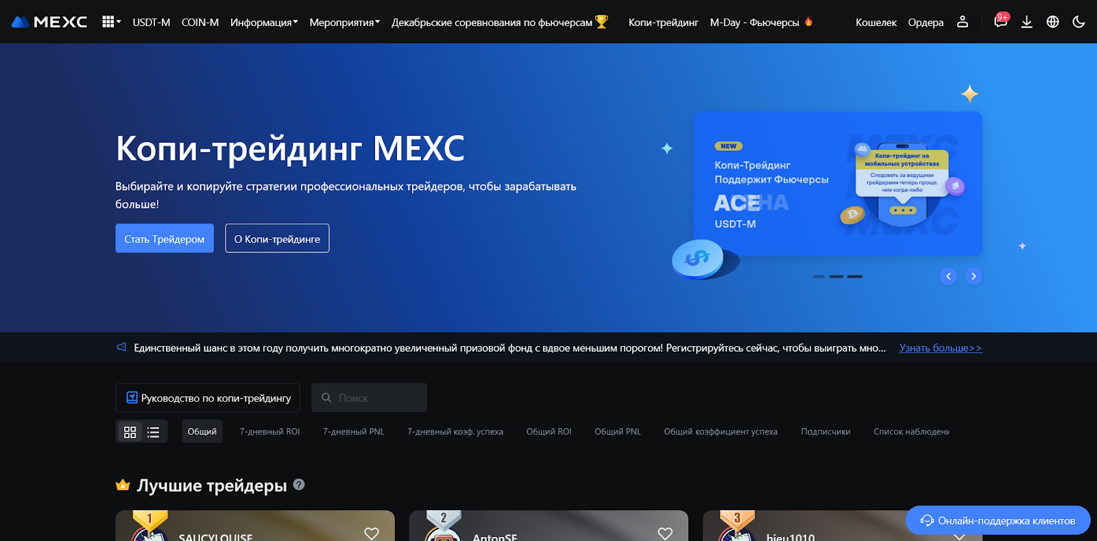Open Руководство по копи-трейдингу guide
1097x541 pixels.
coord(208,398)
